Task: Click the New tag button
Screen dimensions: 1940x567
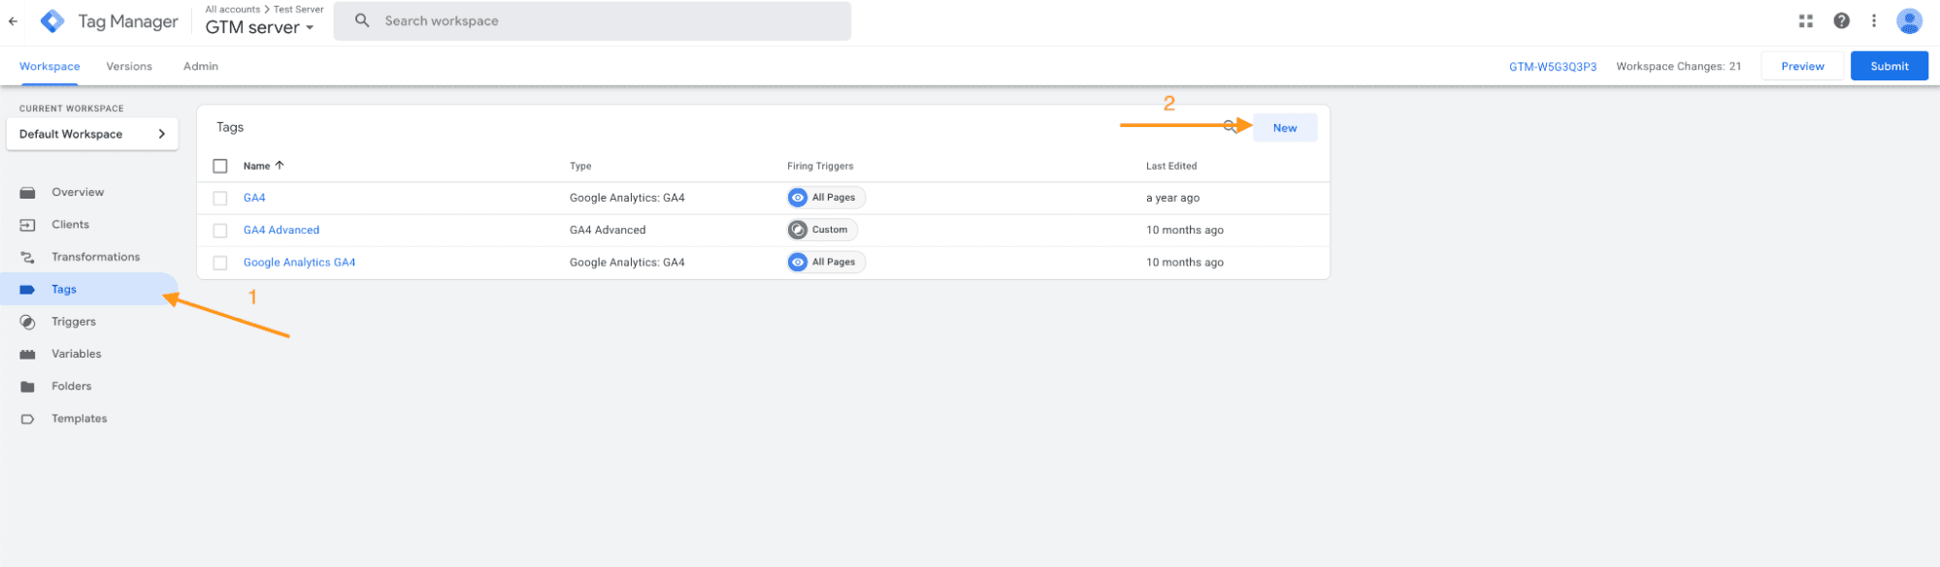Action: pyautogui.click(x=1284, y=128)
